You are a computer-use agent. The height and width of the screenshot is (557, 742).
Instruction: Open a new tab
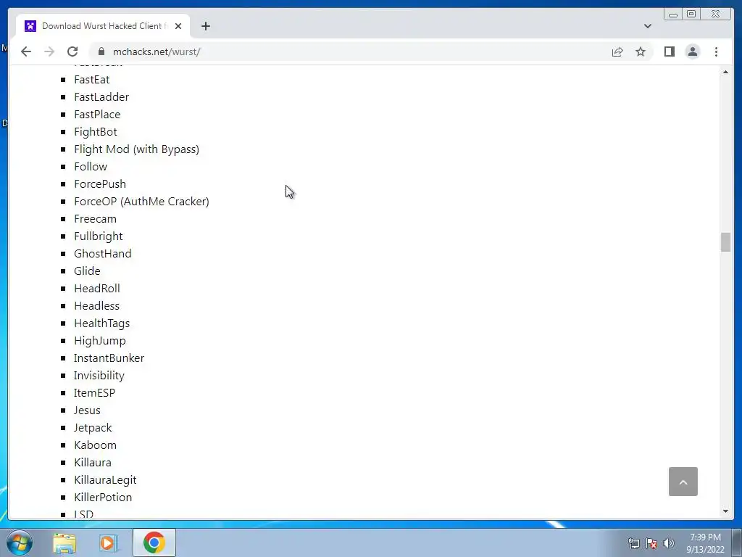click(205, 26)
